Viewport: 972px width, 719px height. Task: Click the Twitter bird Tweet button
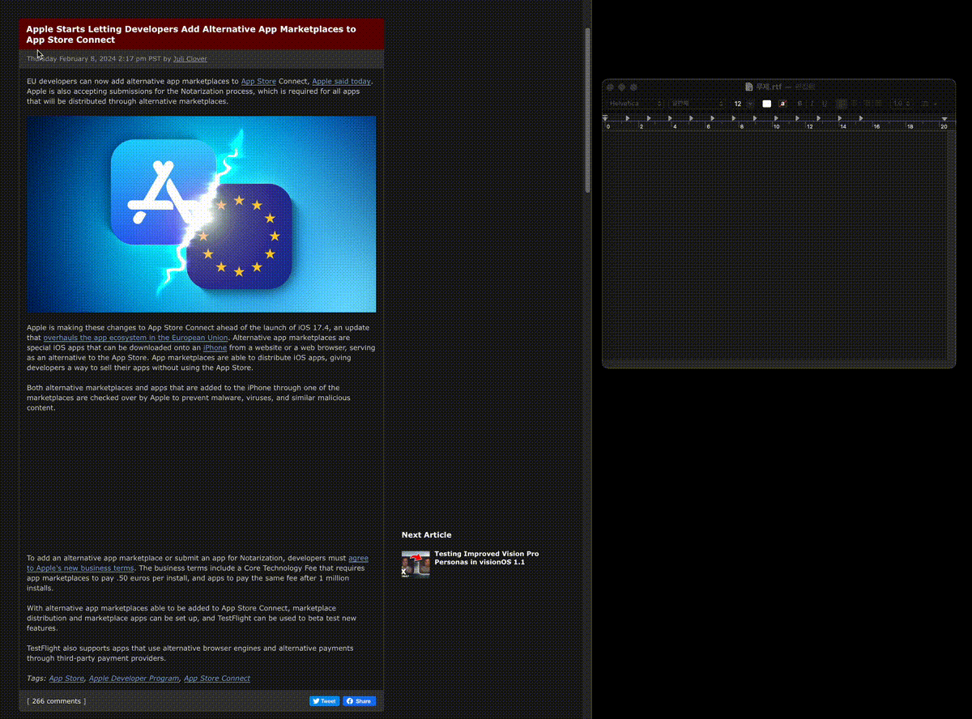pyautogui.click(x=324, y=701)
